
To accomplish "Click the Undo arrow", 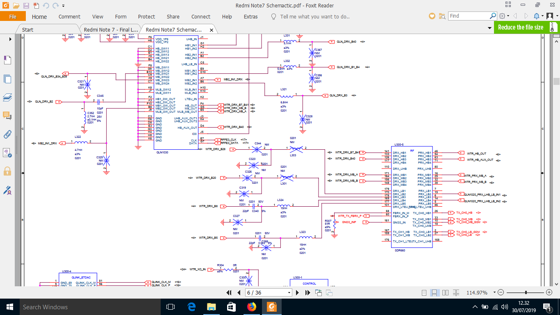I will (x=46, y=6).
